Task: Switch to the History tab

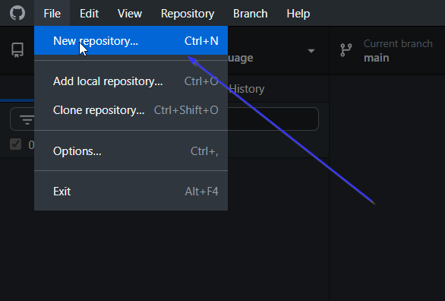Action: (x=247, y=89)
